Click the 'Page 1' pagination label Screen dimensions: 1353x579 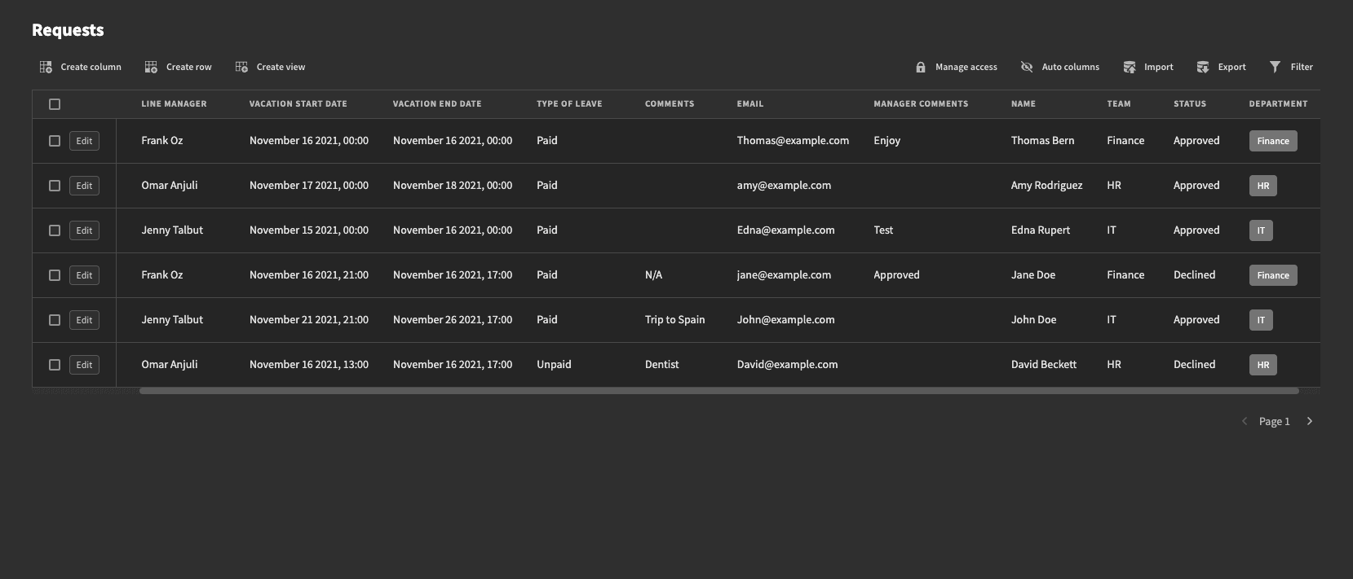tap(1274, 421)
